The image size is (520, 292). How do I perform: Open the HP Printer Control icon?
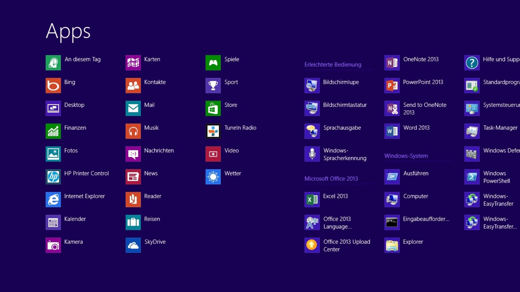coord(53,177)
